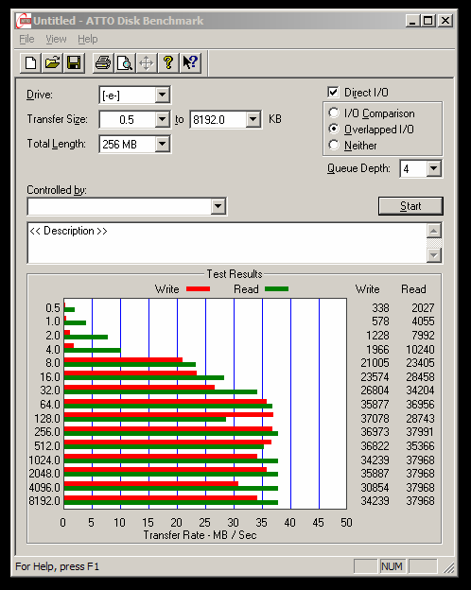This screenshot has width=471, height=590.
Task: Activate the context Help pointer icon
Action: point(190,62)
